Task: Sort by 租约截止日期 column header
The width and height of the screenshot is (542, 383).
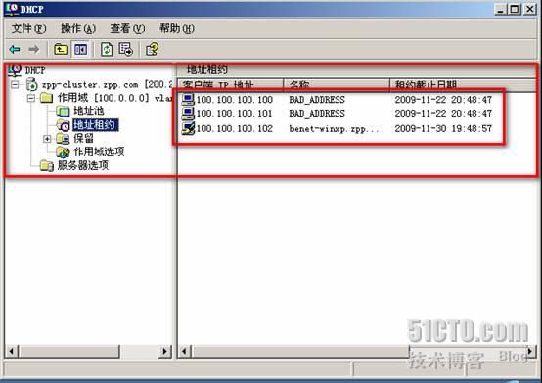Action: (463, 85)
